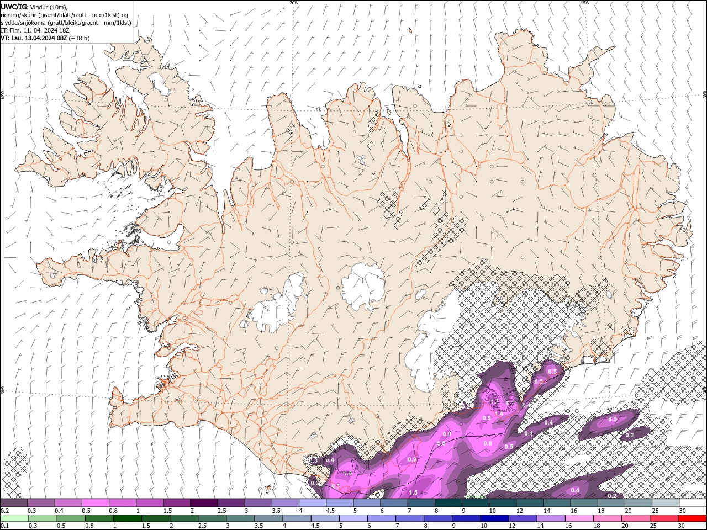Pick the upper-row swatch between 8 and 9

point(449,503)
